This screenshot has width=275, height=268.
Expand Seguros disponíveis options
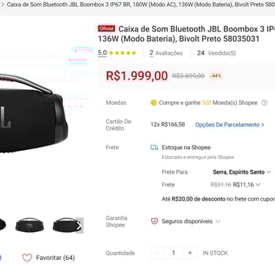tap(191, 221)
